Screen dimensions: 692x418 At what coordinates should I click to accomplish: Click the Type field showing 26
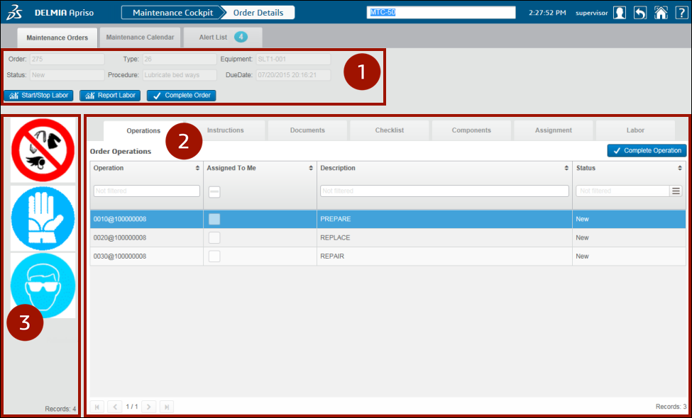(x=180, y=60)
